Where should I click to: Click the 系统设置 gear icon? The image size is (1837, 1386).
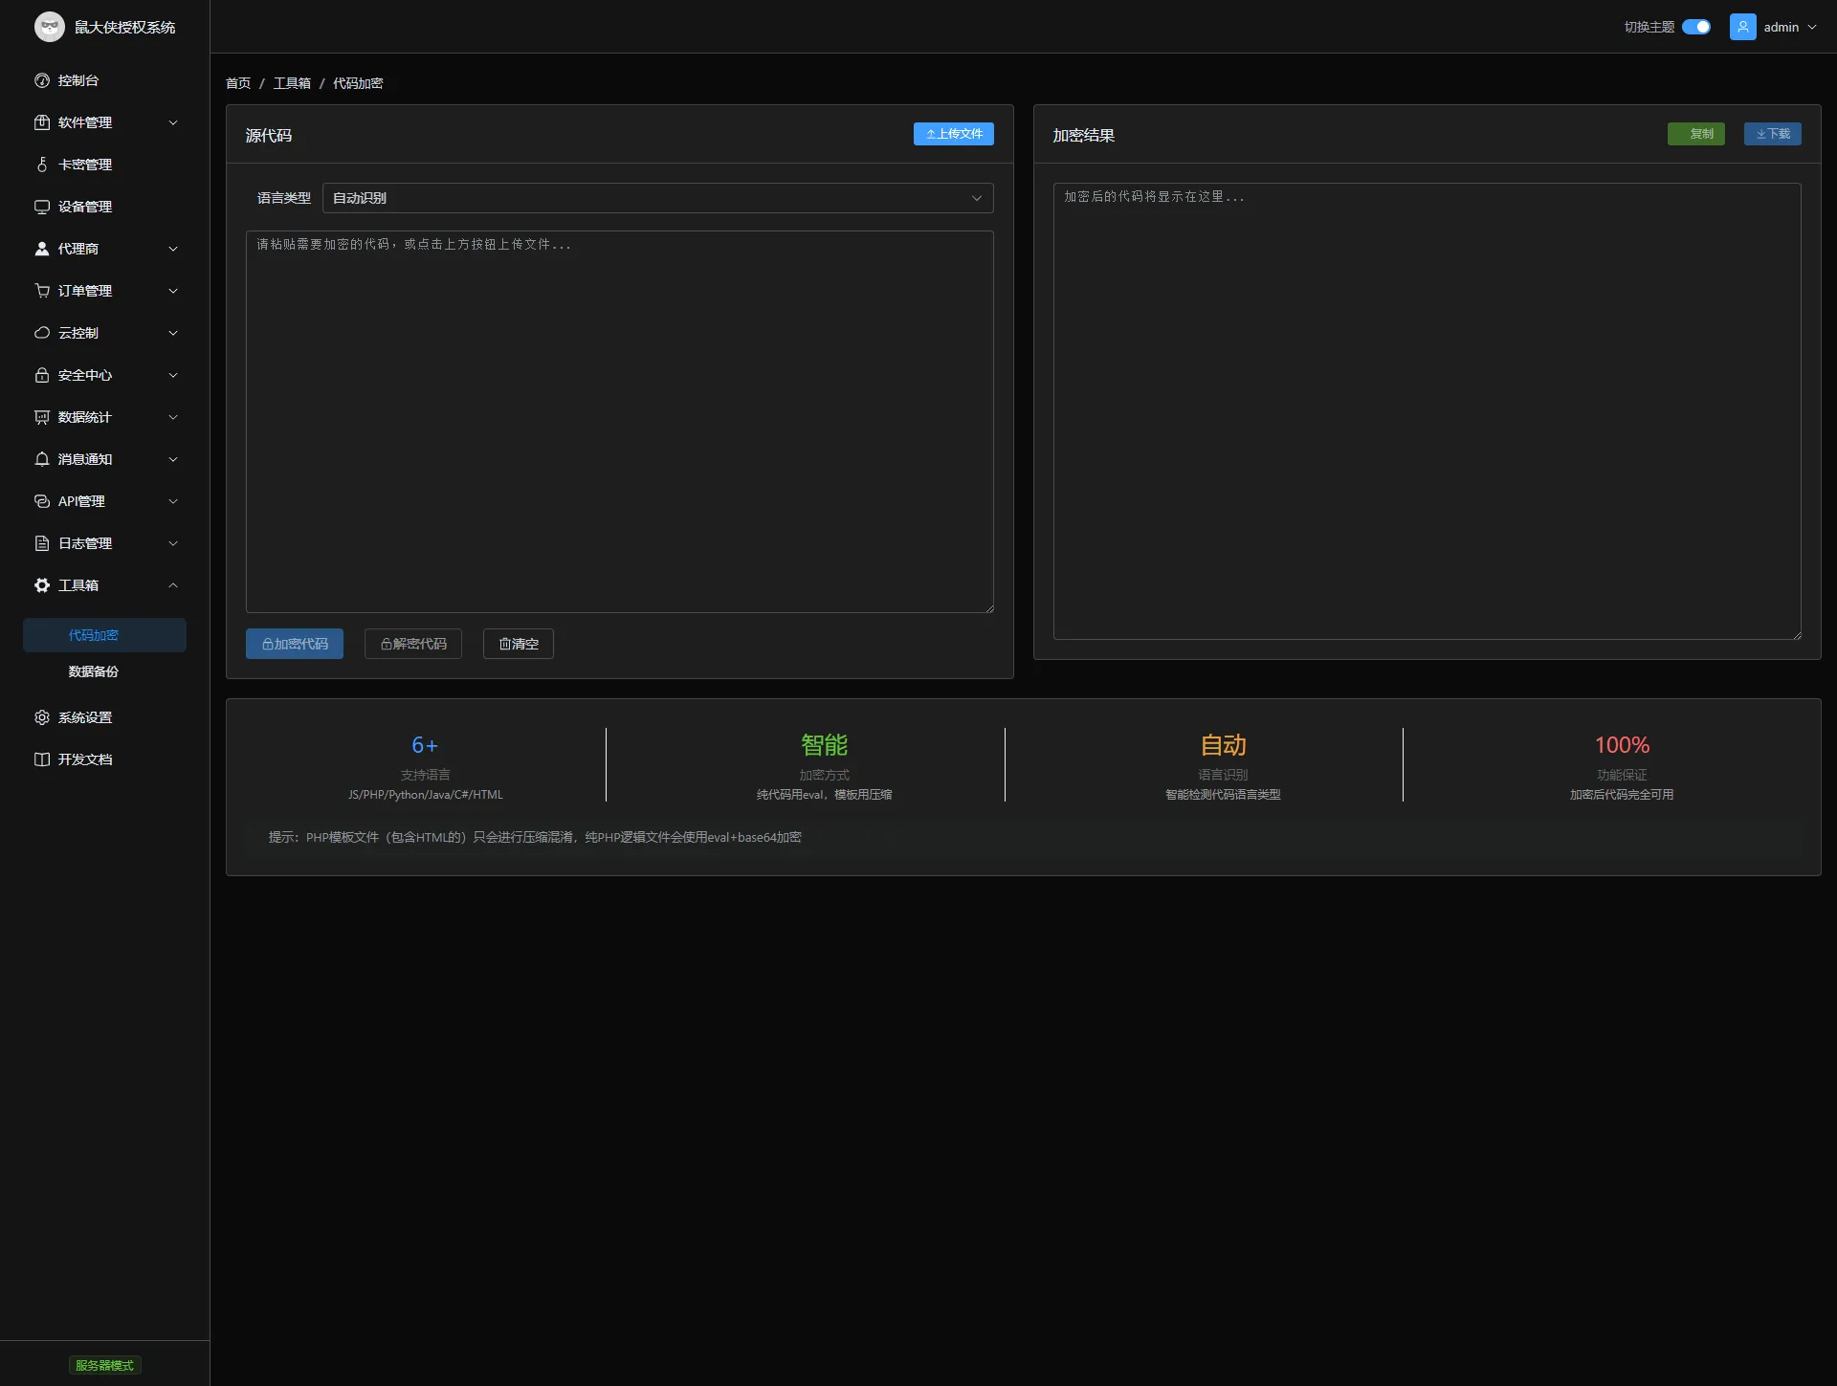(x=42, y=717)
